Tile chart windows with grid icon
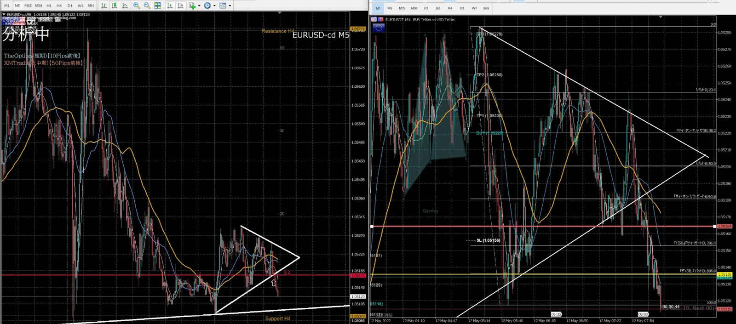This screenshot has height=324, width=736. click(x=157, y=6)
